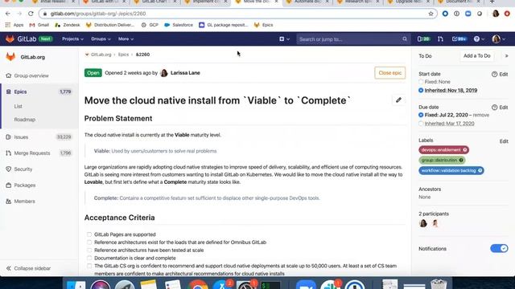
Task: Select the Start date Fixed: None radio
Action: pyautogui.click(x=421, y=82)
